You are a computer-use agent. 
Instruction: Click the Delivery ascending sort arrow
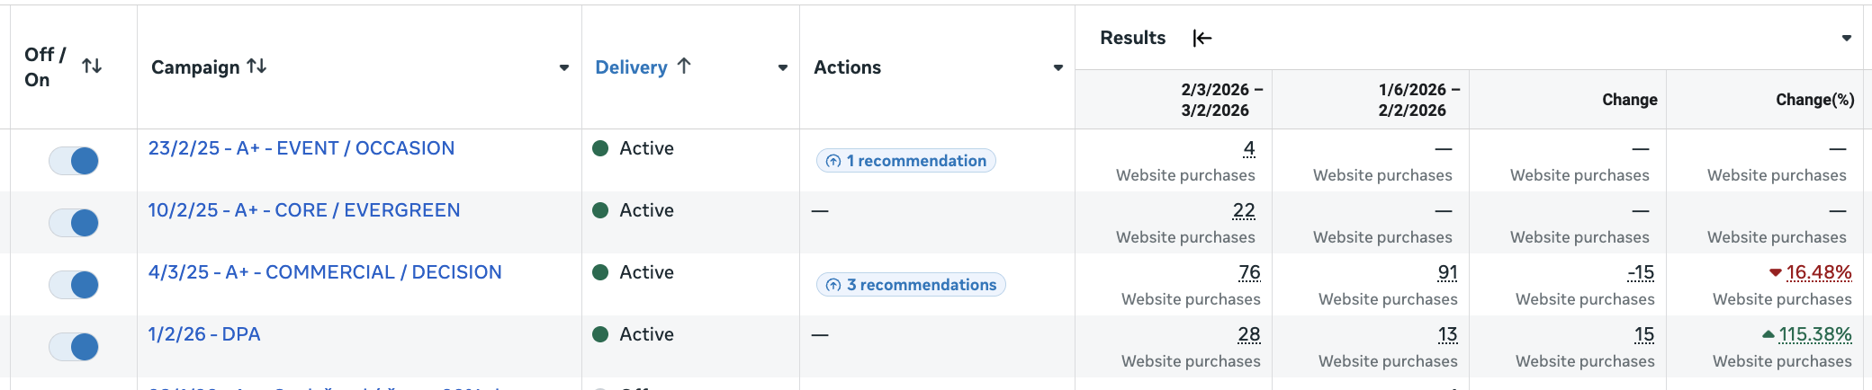(x=684, y=66)
